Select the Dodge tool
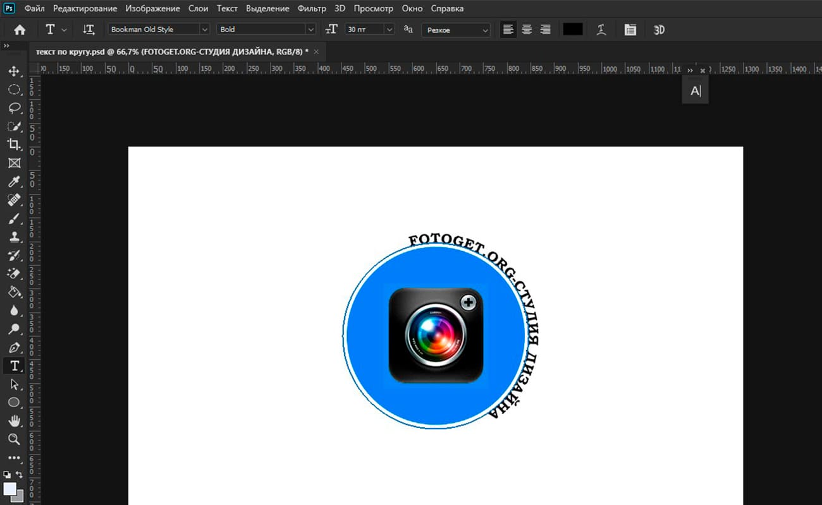The image size is (822, 505). tap(14, 329)
